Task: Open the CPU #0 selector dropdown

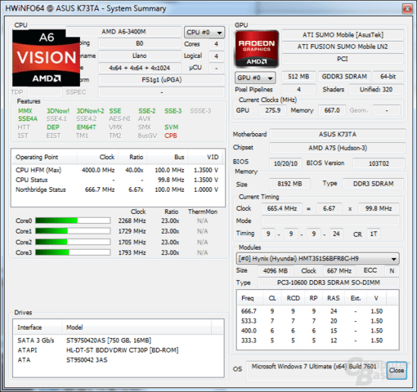Action: pos(204,33)
